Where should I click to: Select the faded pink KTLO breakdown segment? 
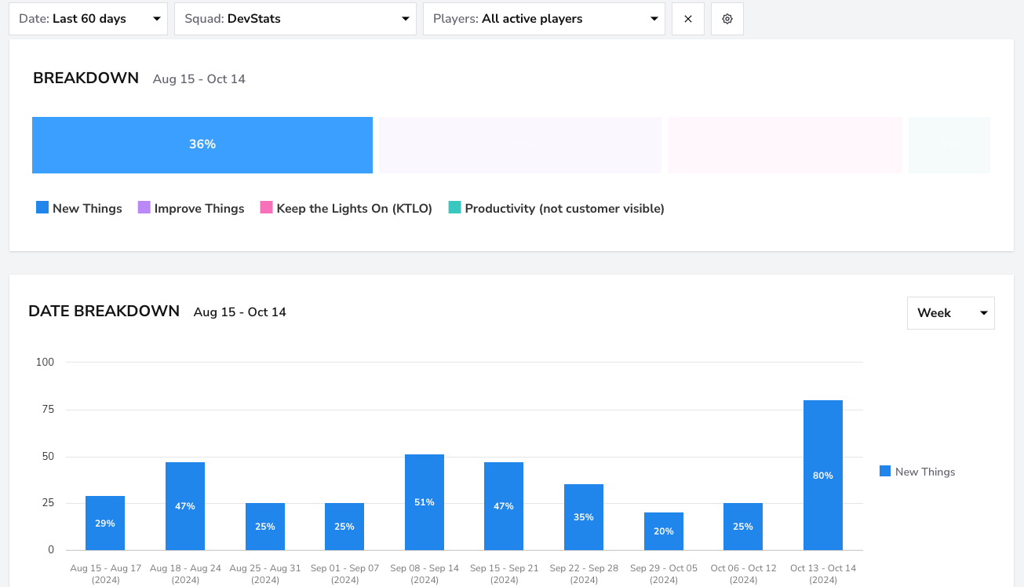point(785,145)
